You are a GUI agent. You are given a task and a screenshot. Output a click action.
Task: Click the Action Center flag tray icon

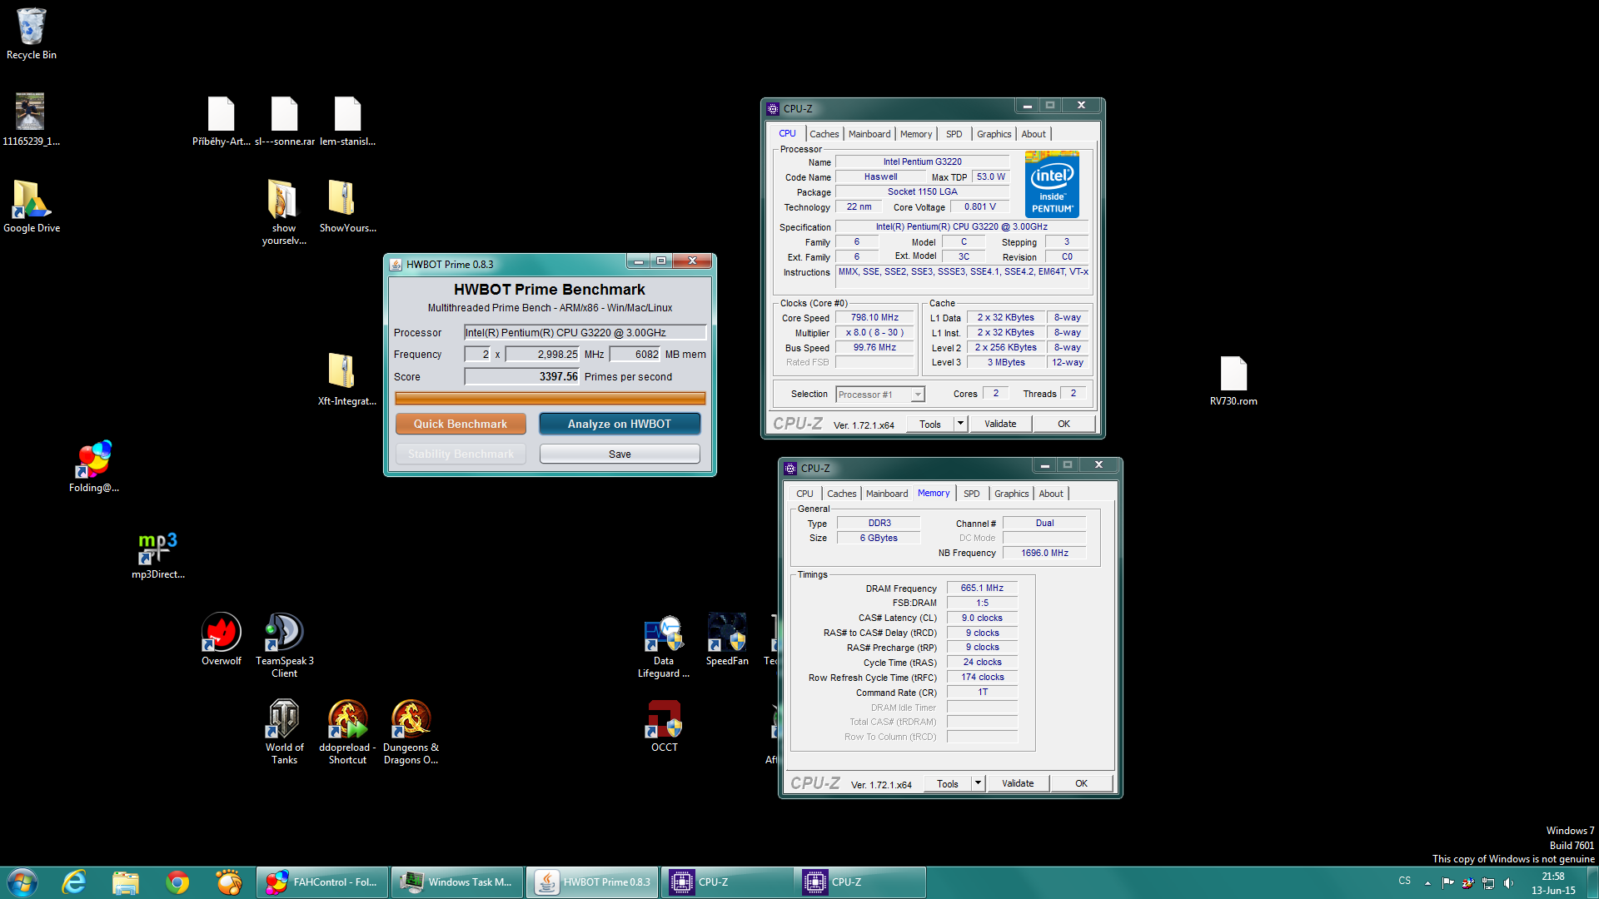pos(1447,883)
